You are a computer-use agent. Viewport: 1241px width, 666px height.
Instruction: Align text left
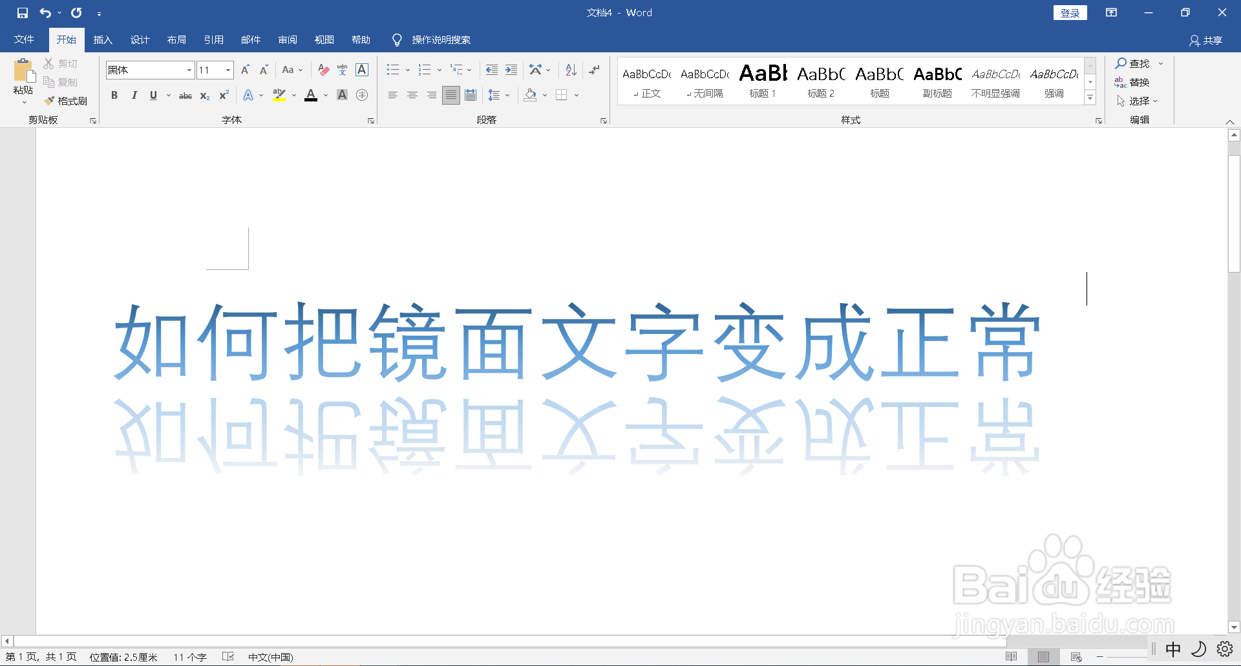[392, 96]
